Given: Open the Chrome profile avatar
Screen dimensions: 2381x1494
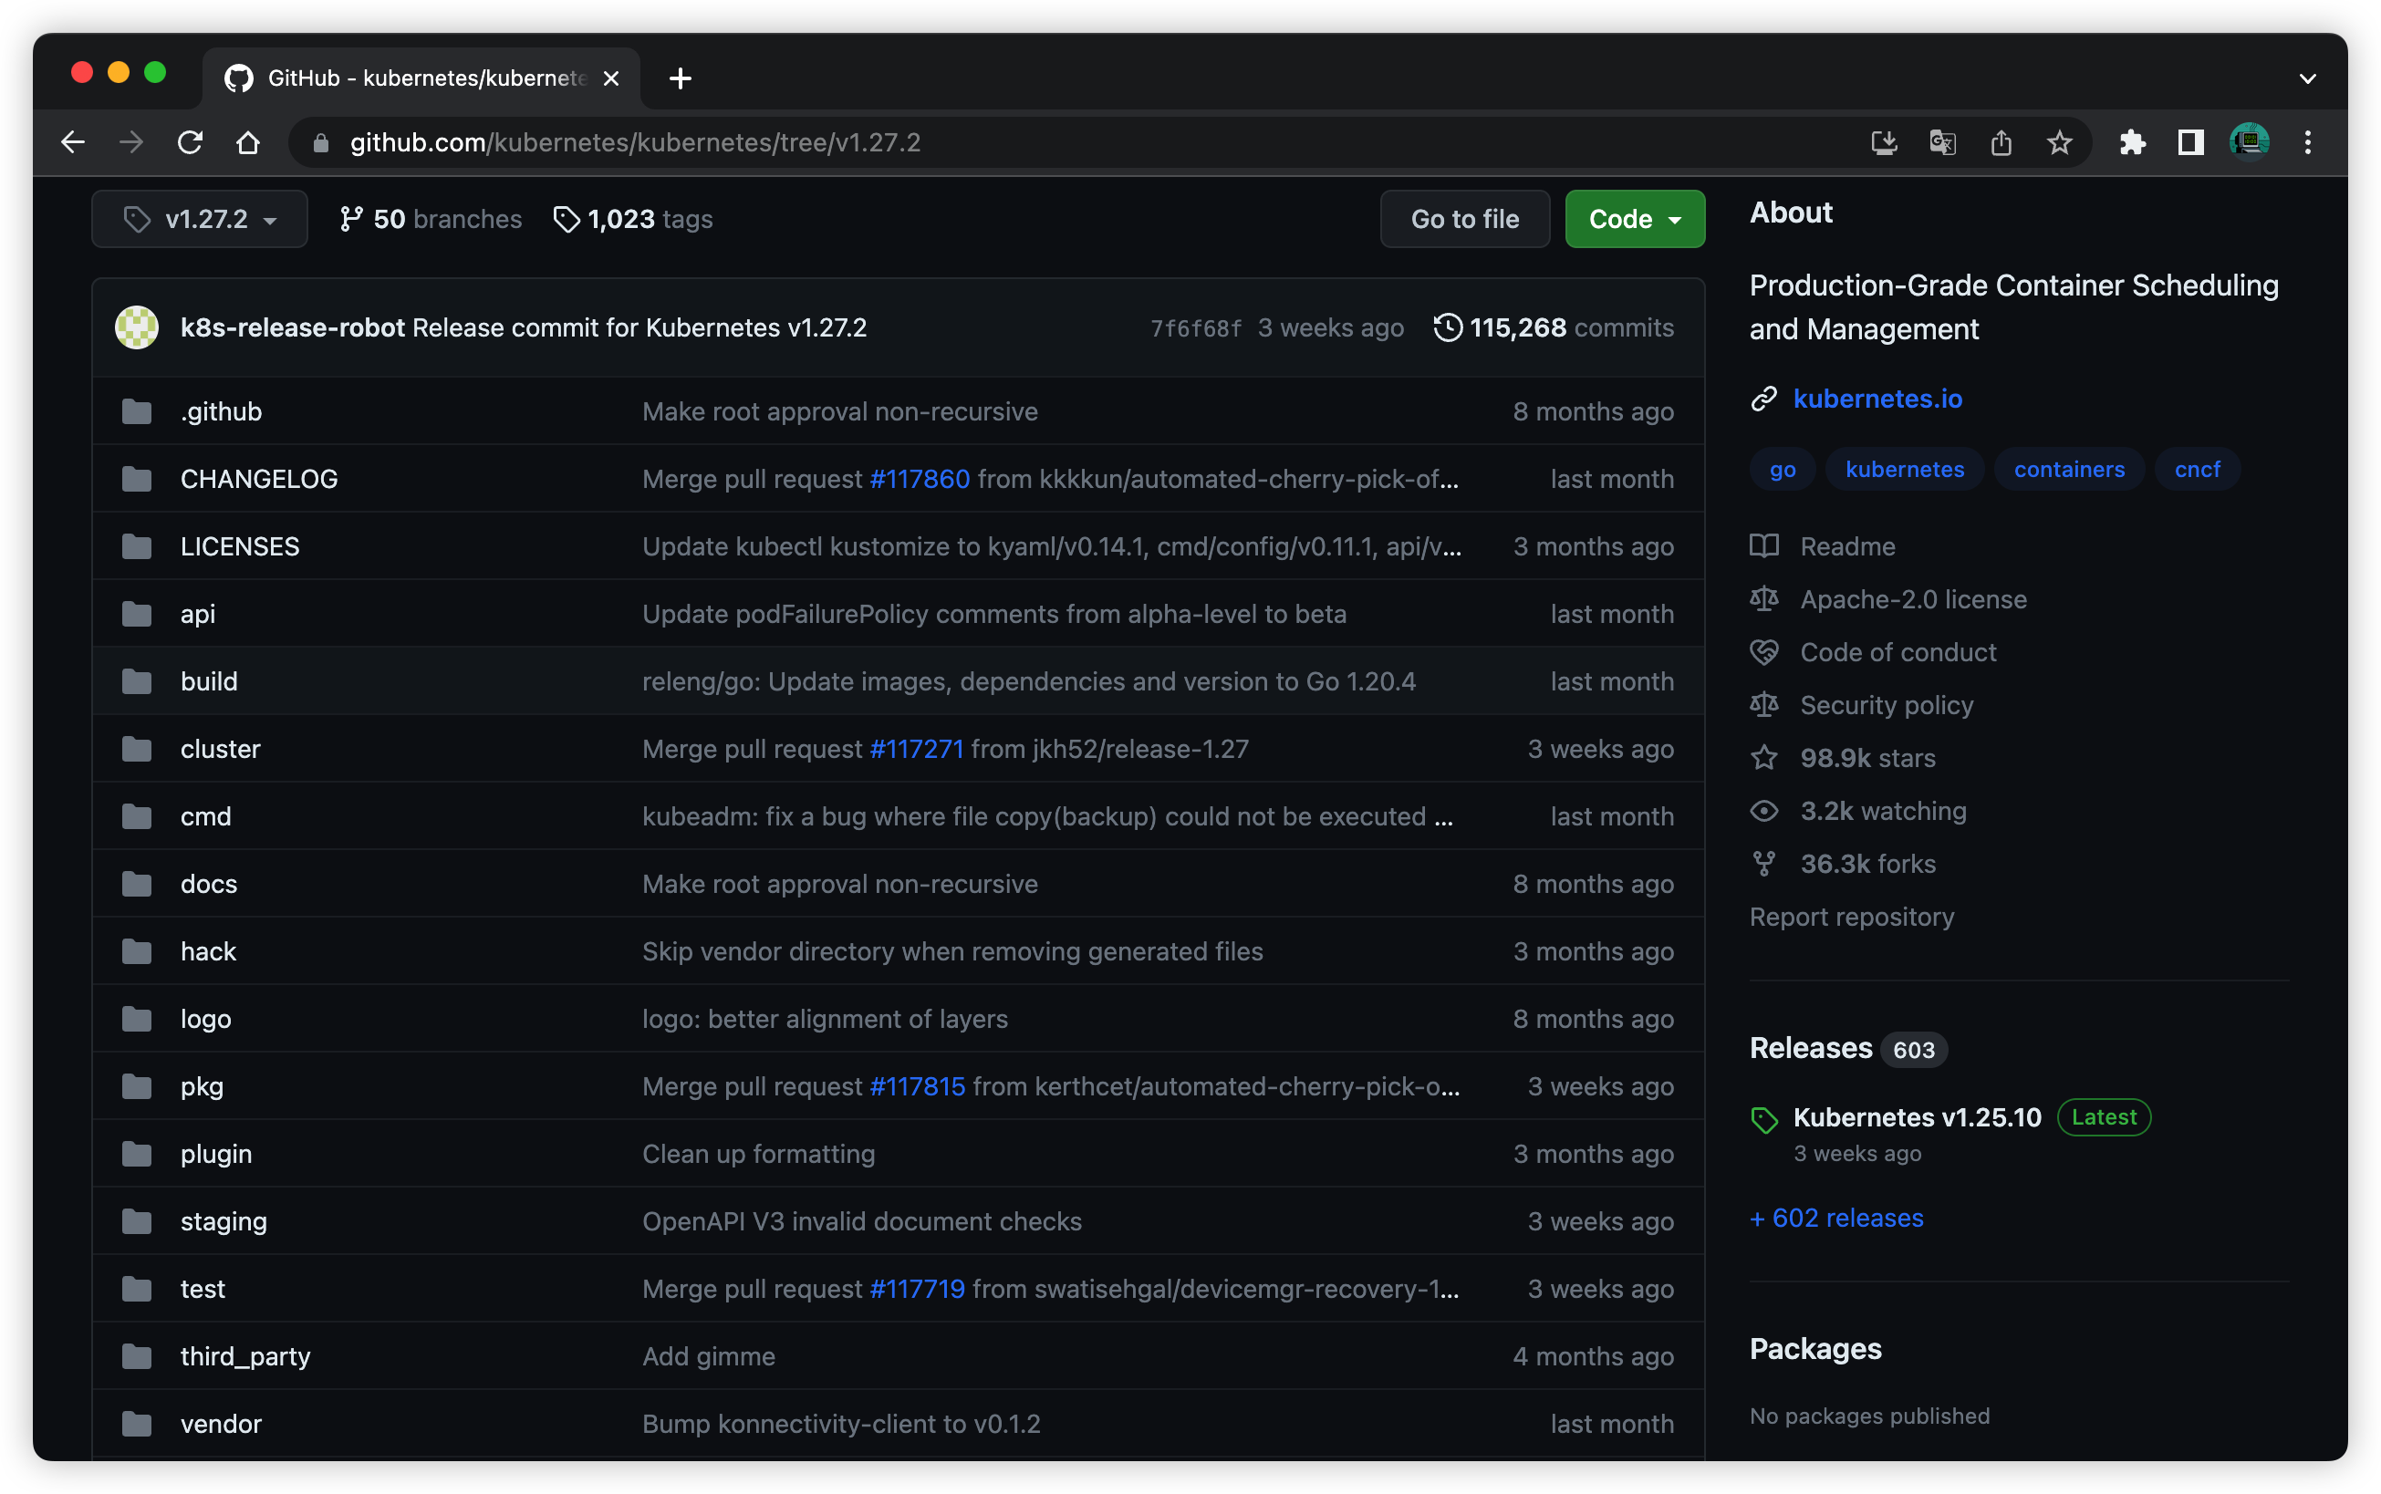Looking at the screenshot, I should pyautogui.click(x=2249, y=142).
